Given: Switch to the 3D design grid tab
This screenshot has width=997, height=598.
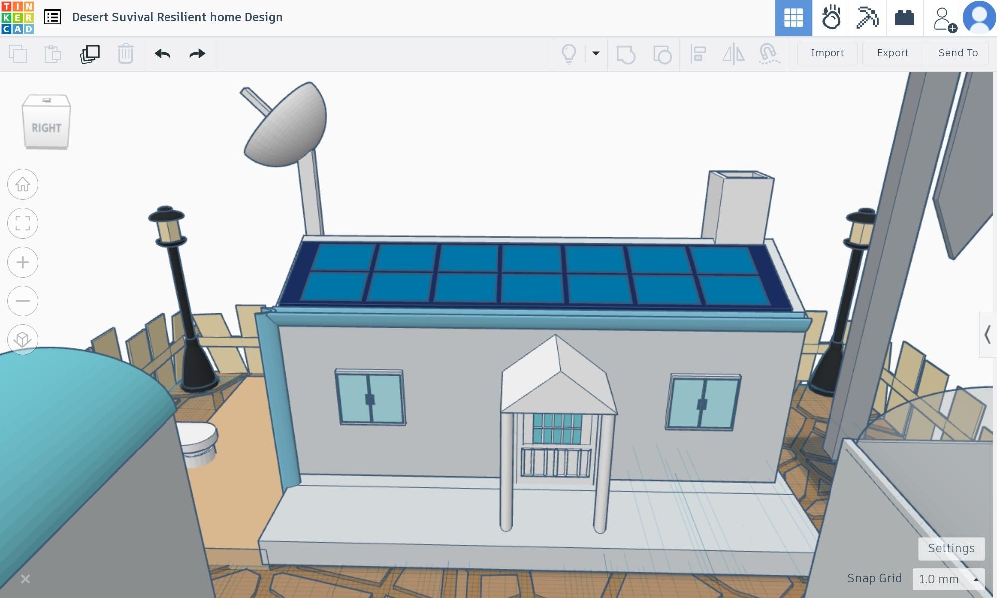Looking at the screenshot, I should pyautogui.click(x=794, y=17).
